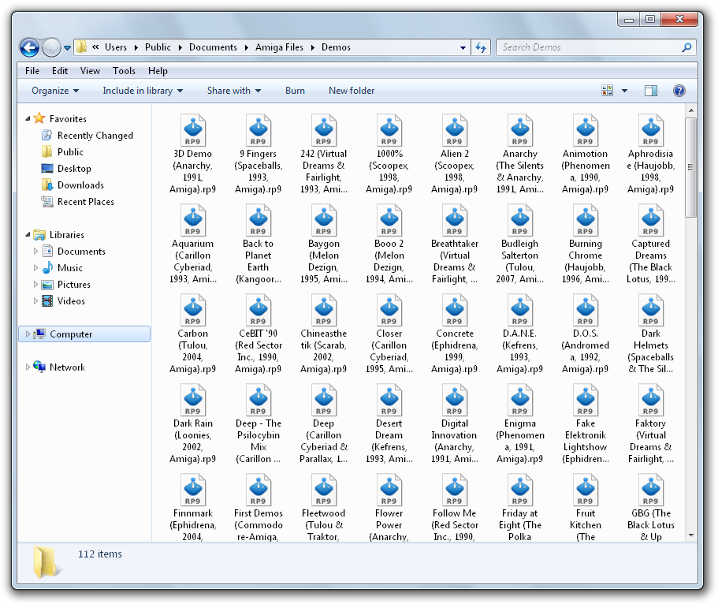Select the Dark Helmets file icon
Viewport: 718px width, 604px height.
tap(651, 310)
